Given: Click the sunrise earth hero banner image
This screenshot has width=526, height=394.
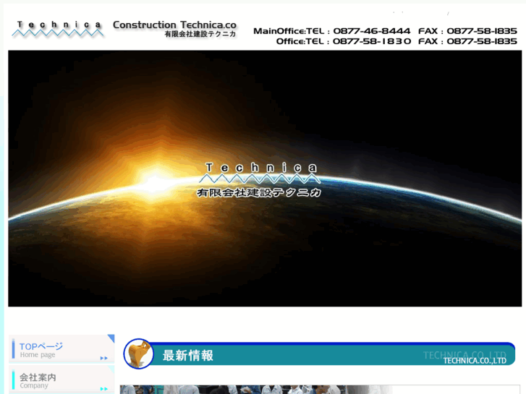Looking at the screenshot, I should tap(265, 179).
